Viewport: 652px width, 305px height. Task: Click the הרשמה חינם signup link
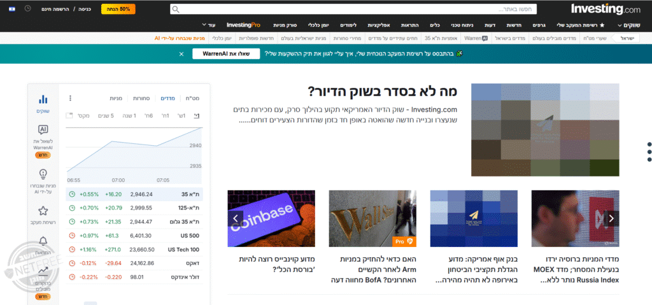click(x=57, y=9)
